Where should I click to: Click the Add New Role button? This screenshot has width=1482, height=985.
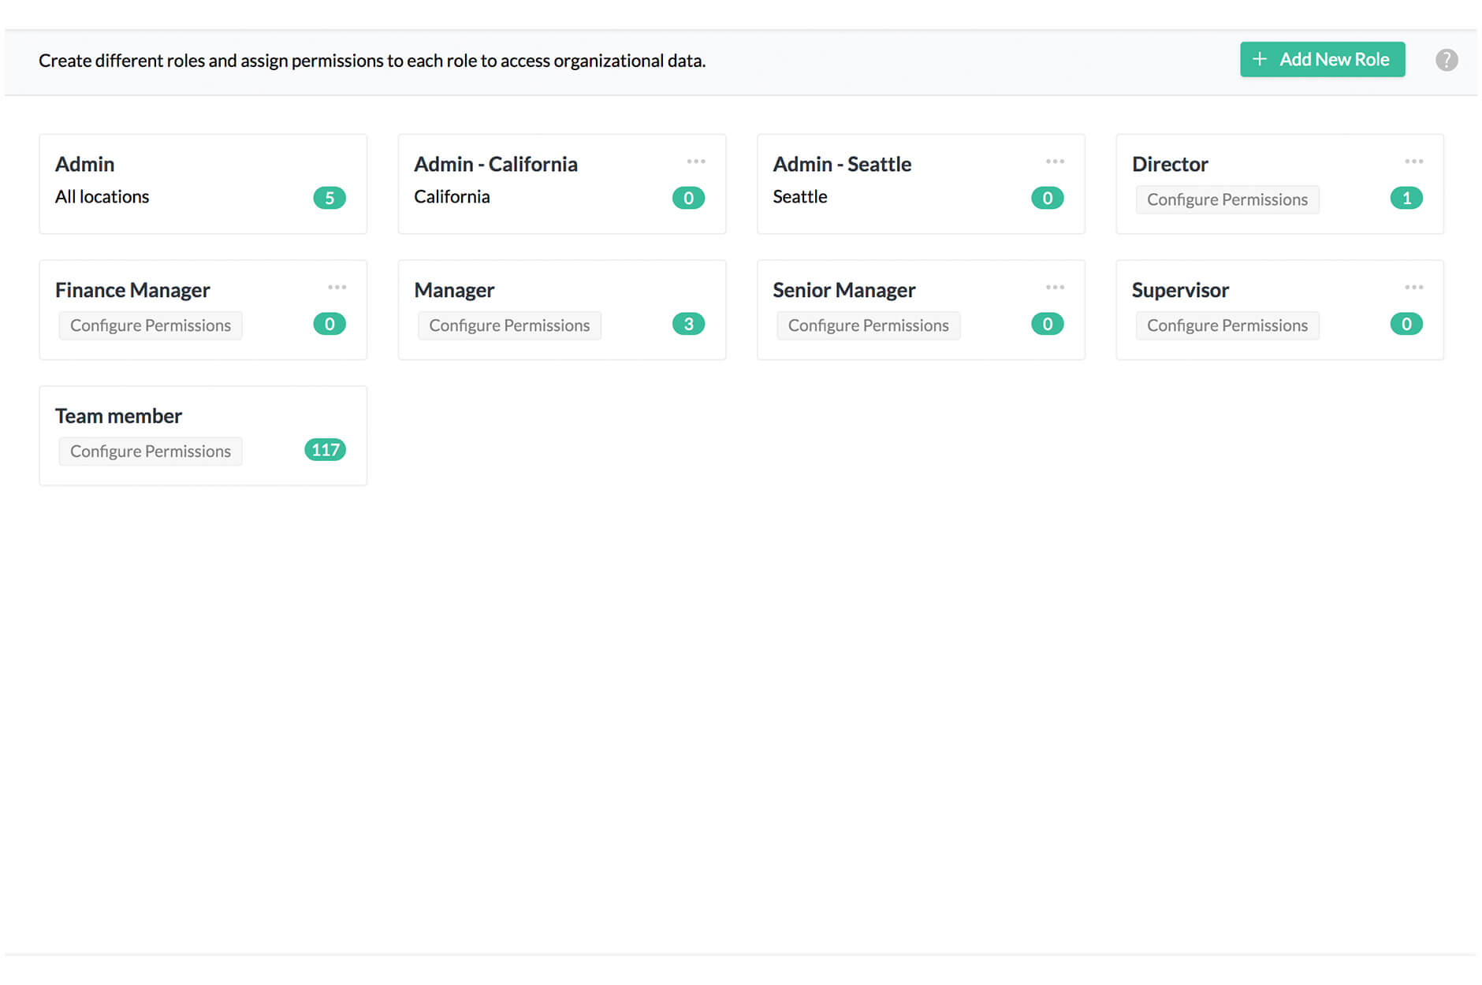click(1322, 59)
